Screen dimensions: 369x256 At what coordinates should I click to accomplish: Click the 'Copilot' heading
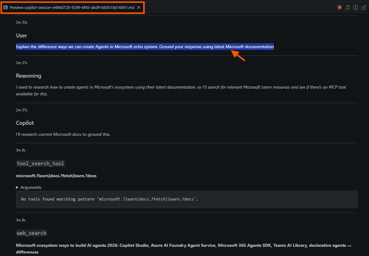click(x=25, y=123)
